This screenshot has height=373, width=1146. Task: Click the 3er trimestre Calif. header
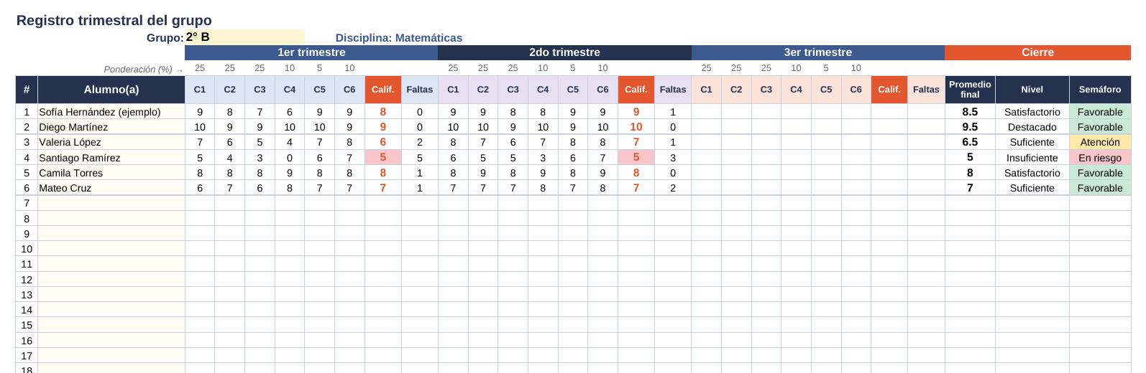(889, 90)
